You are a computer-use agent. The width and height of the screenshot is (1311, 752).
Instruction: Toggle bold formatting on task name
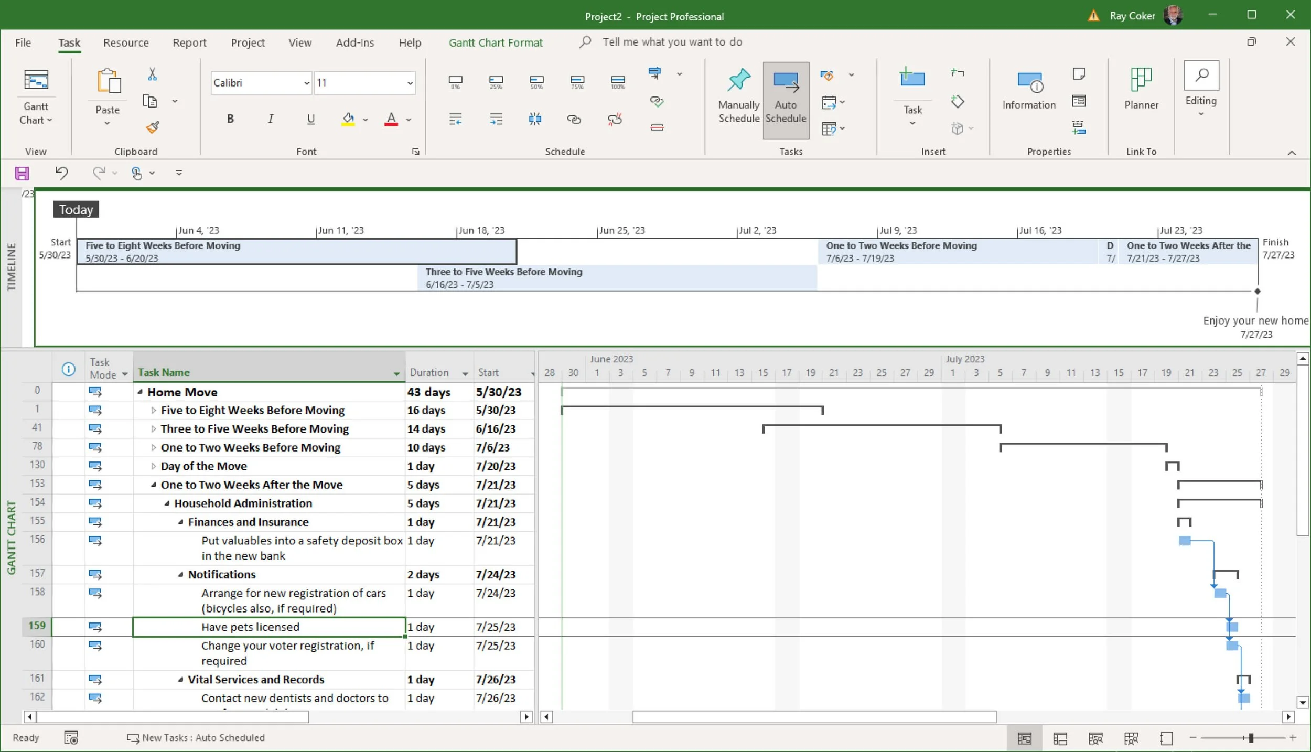pyautogui.click(x=231, y=119)
